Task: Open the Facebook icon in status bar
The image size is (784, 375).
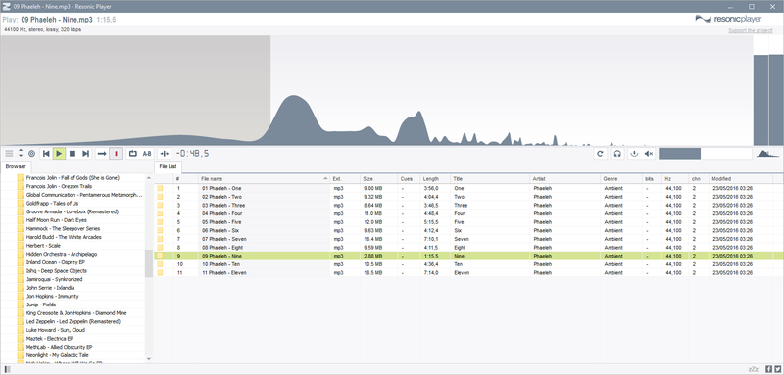Action: tap(768, 369)
